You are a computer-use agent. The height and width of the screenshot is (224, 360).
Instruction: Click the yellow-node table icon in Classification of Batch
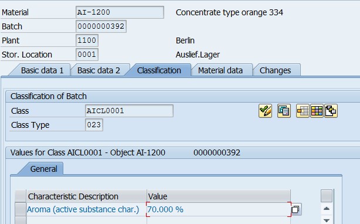pos(303,111)
